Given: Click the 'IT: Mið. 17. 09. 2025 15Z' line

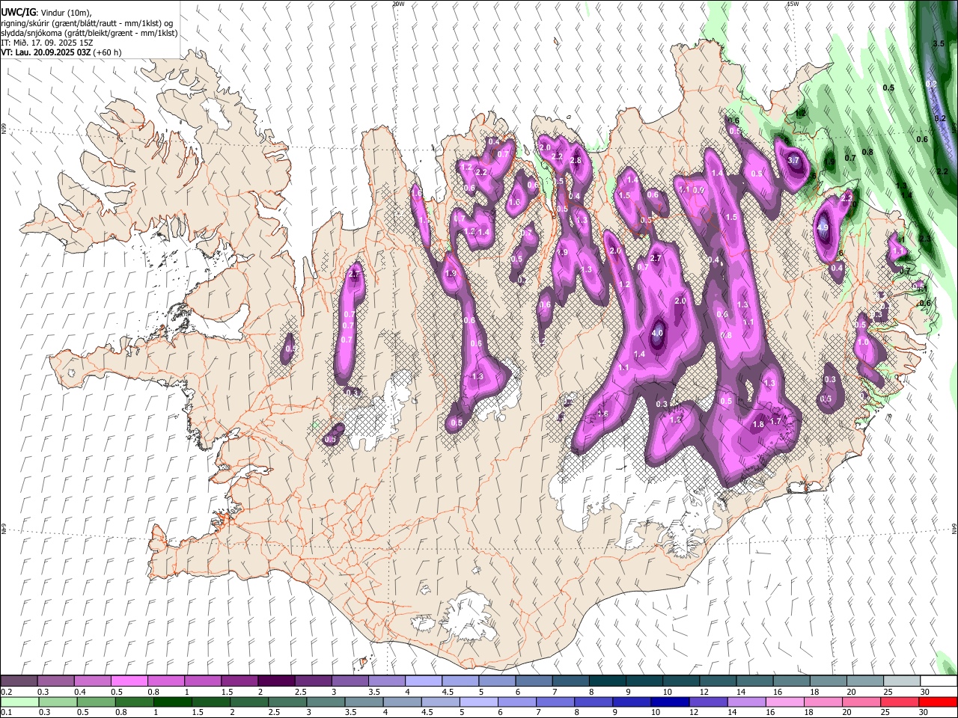Looking at the screenshot, I should pyautogui.click(x=46, y=43).
